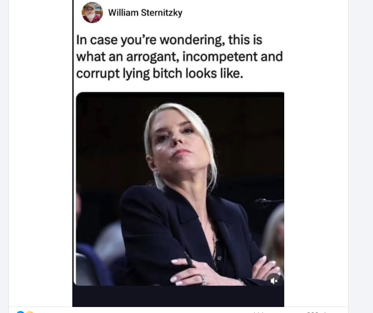Click the microphone in the photo
The image size is (373, 313).
point(269,202)
